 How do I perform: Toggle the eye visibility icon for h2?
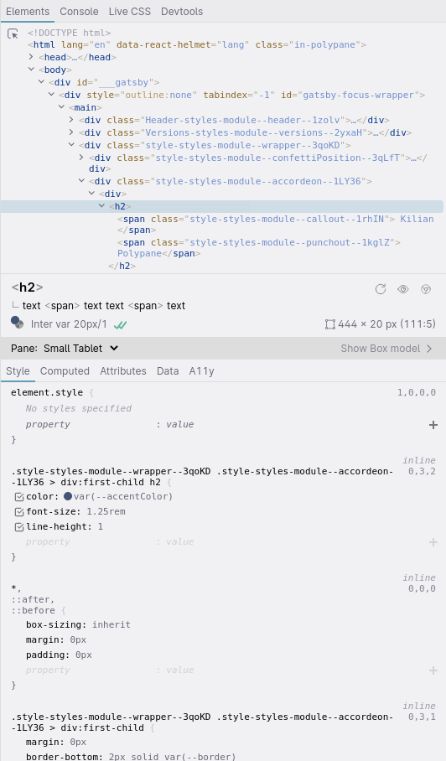pyautogui.click(x=402, y=289)
